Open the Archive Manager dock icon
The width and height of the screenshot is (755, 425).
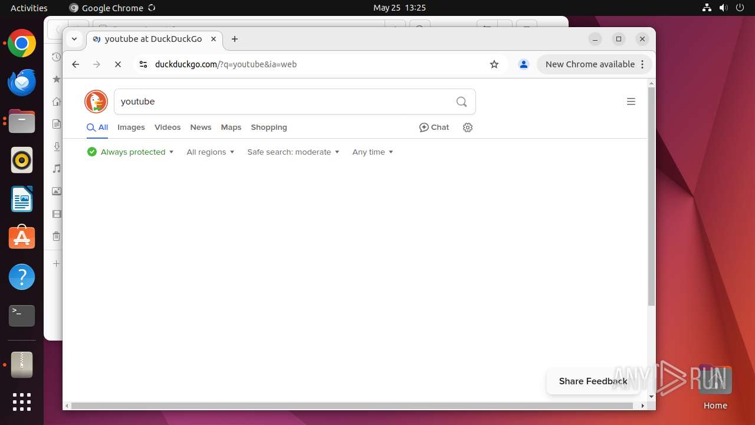coord(22,365)
